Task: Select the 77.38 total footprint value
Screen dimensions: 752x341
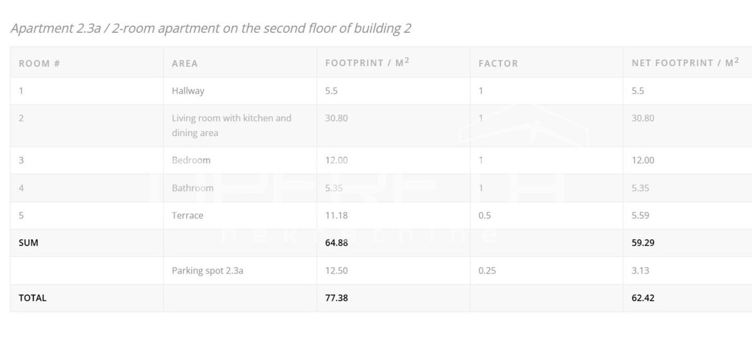Action: 336,298
